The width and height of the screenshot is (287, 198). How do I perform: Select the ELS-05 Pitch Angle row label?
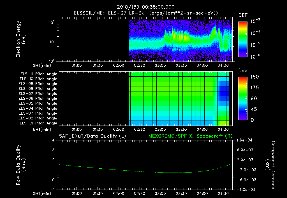coord(38,103)
